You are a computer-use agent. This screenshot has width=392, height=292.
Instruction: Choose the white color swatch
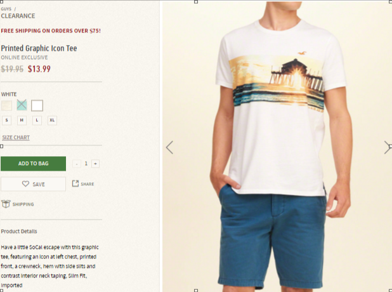pyautogui.click(x=37, y=105)
